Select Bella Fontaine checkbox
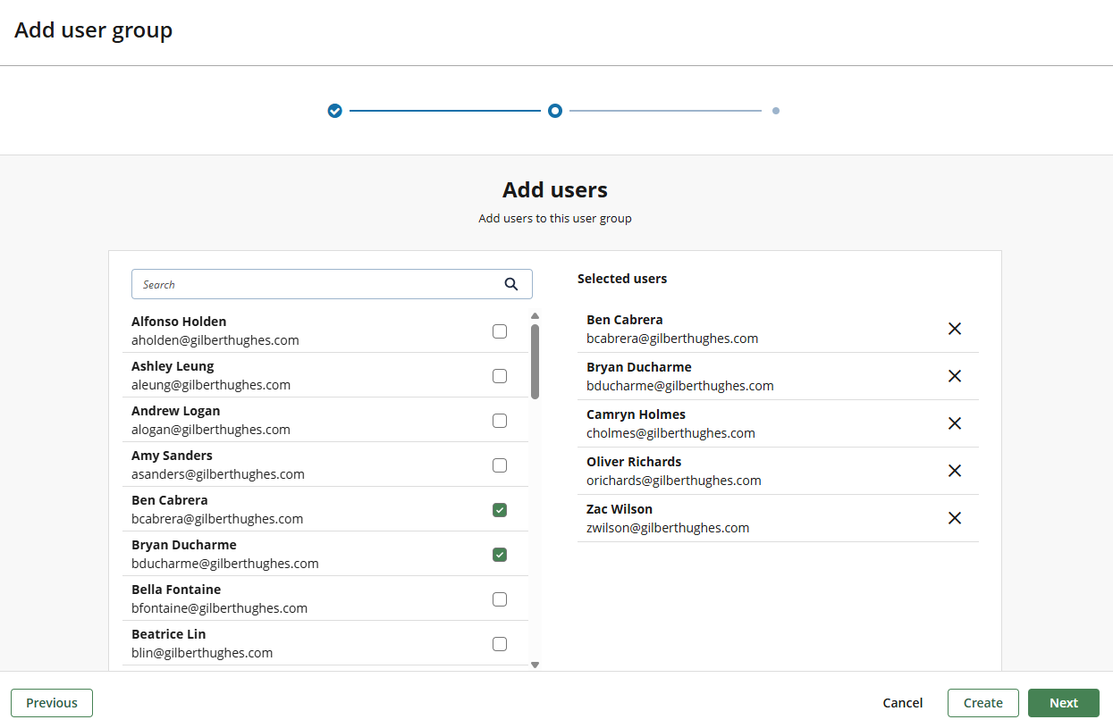The width and height of the screenshot is (1113, 728). (x=500, y=599)
